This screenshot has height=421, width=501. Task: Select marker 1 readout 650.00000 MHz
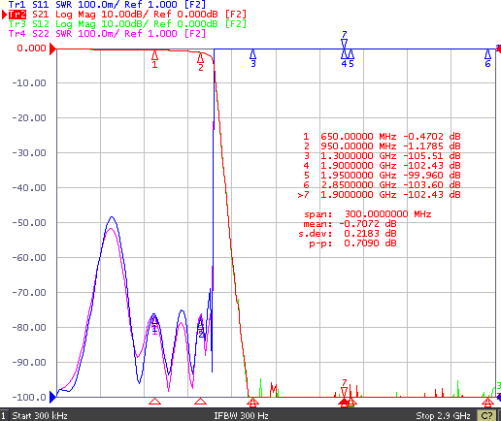tap(382, 136)
